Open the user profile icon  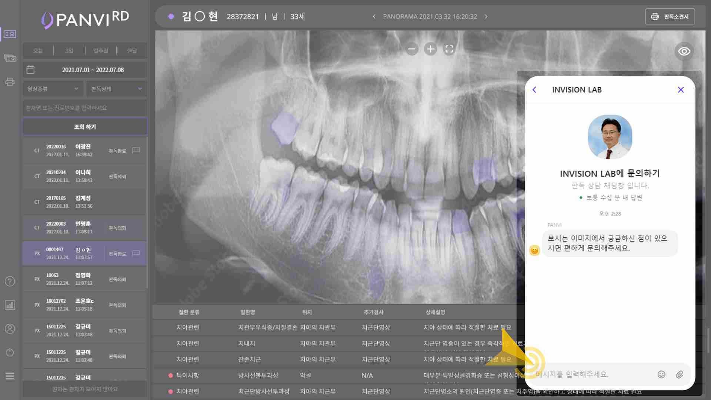[x=10, y=329]
